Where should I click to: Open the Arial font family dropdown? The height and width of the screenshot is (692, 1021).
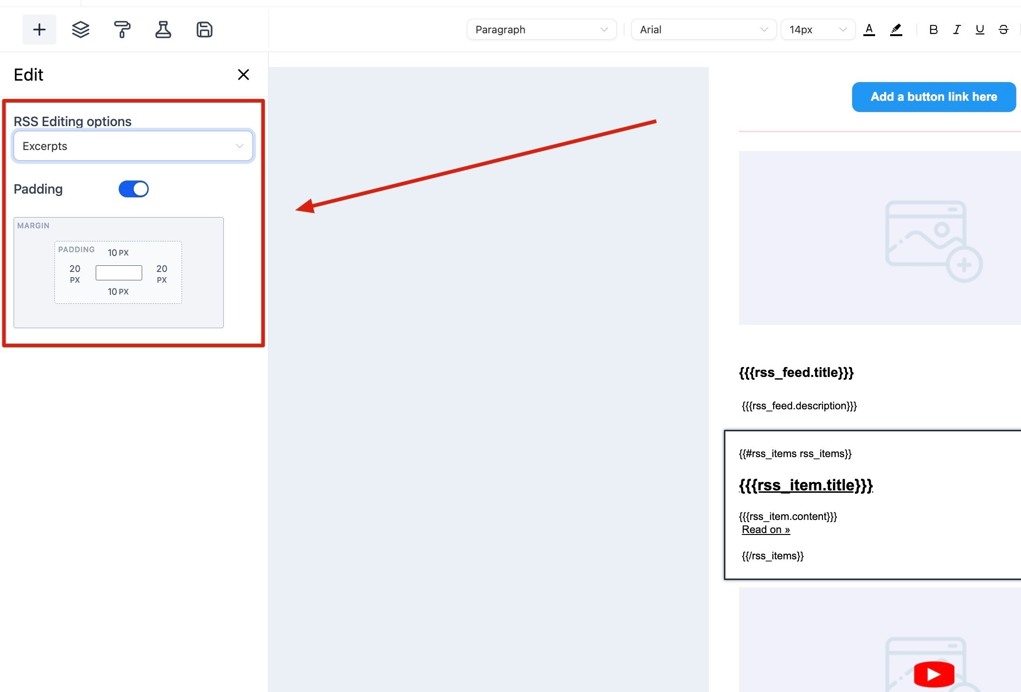pyautogui.click(x=703, y=30)
